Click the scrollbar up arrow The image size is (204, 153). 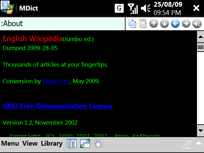tap(200, 37)
